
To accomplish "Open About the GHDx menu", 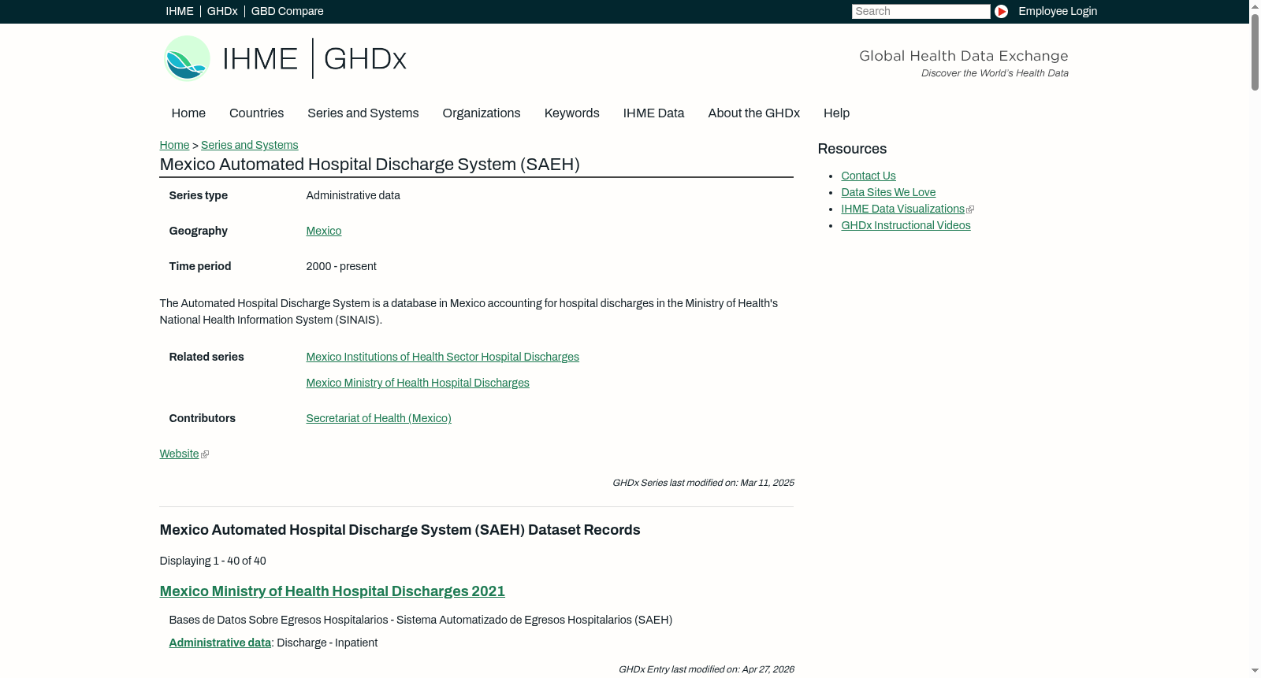I will tap(754, 113).
